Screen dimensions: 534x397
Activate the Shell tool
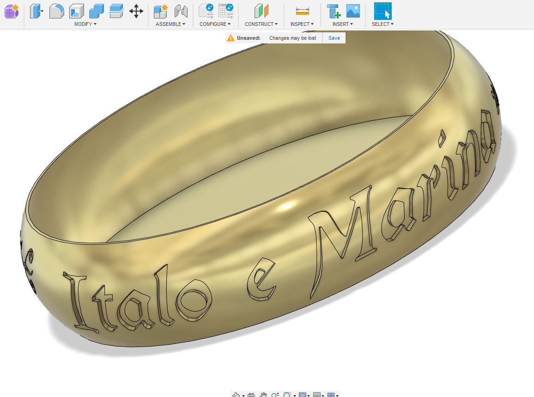[76, 11]
